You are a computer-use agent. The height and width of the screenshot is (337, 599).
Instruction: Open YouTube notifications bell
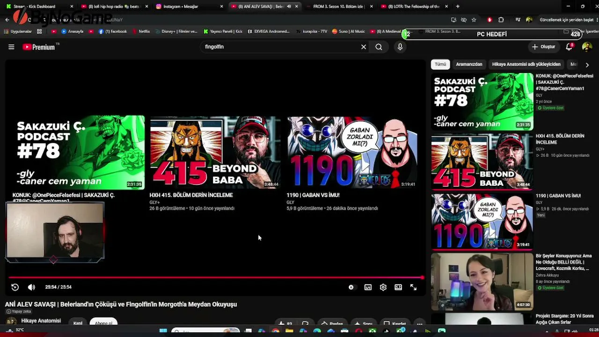tap(570, 47)
